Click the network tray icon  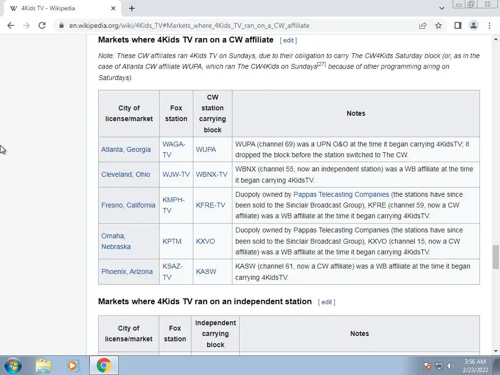point(439,366)
